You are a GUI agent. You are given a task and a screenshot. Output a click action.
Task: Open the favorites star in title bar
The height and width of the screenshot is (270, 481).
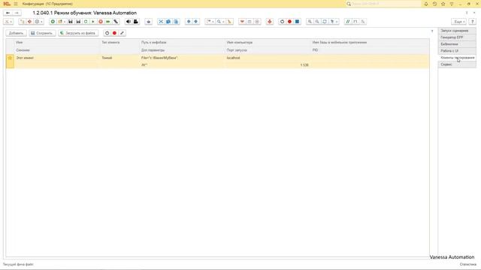[443, 4]
